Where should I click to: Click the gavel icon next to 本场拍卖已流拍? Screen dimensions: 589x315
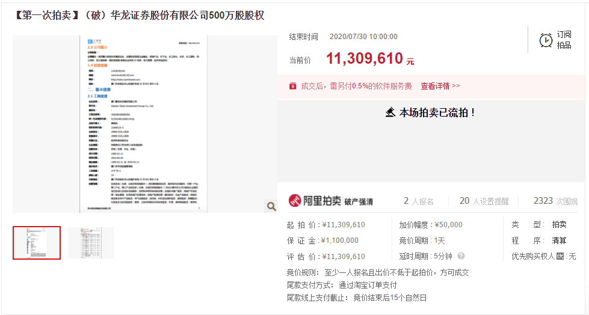point(390,112)
